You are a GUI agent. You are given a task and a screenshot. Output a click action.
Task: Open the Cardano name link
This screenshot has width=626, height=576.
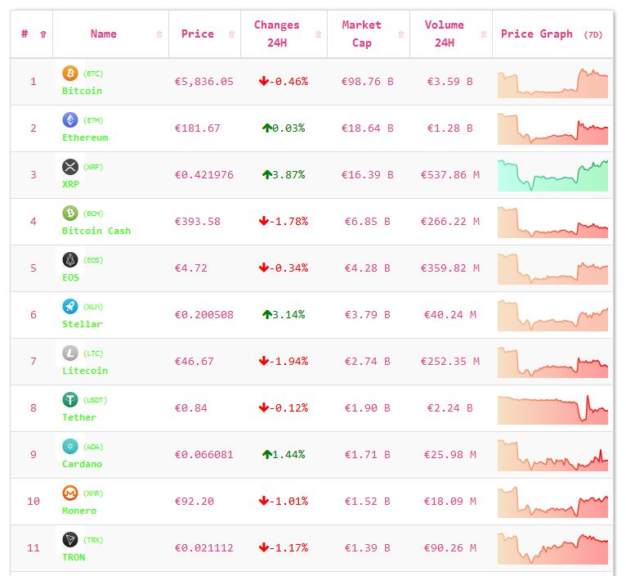tap(81, 464)
